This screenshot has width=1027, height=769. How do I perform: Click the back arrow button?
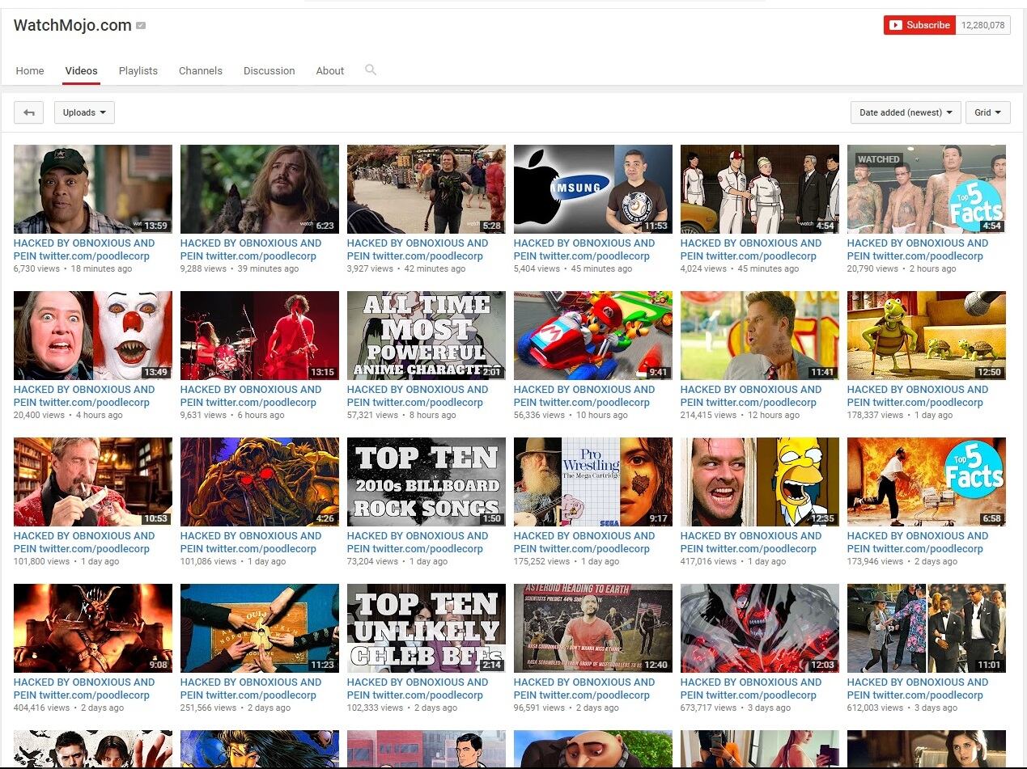pos(29,112)
